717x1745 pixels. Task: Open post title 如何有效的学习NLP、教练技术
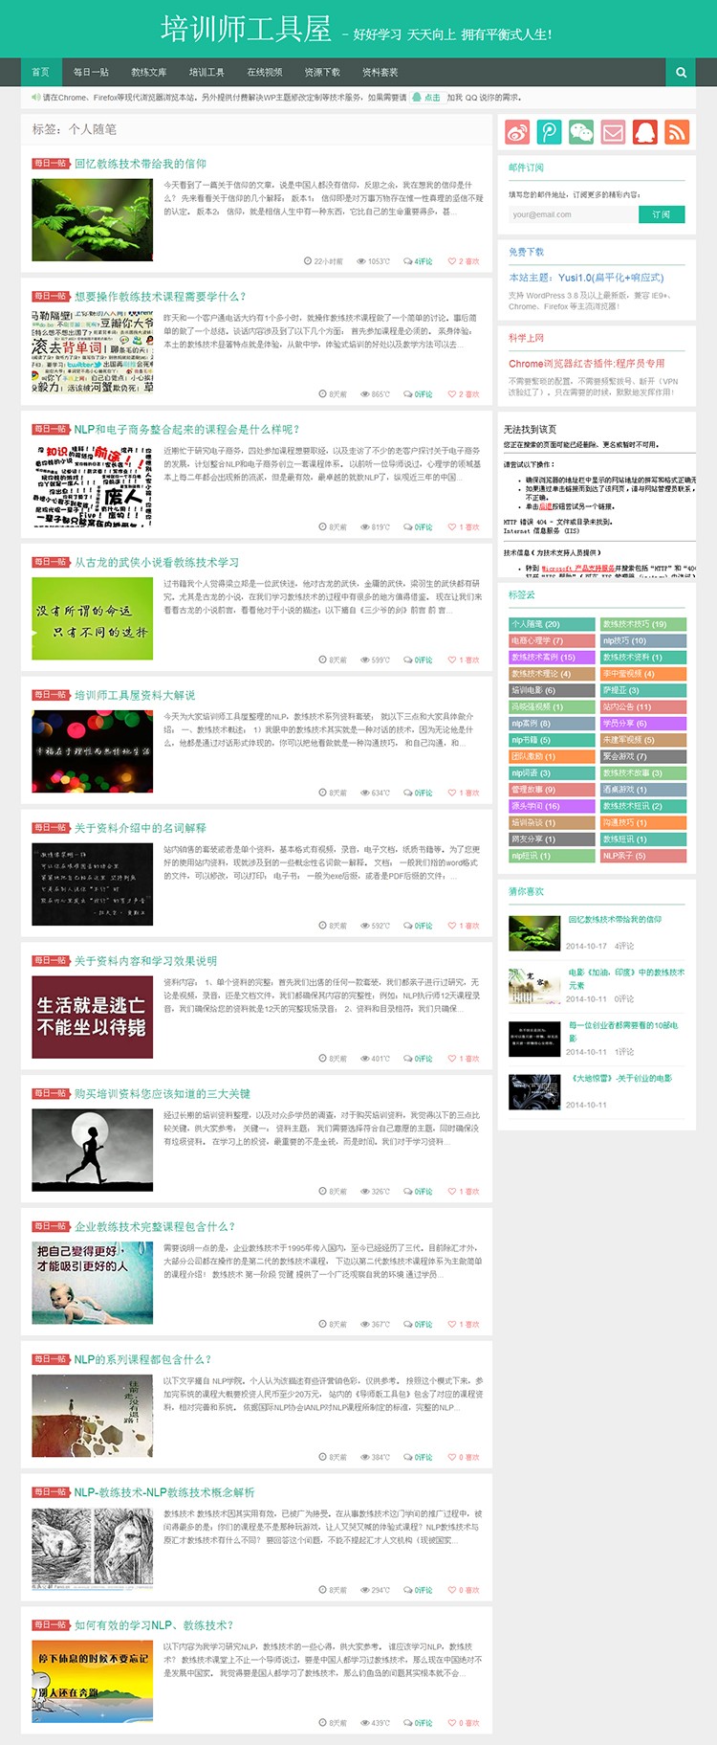154,1625
